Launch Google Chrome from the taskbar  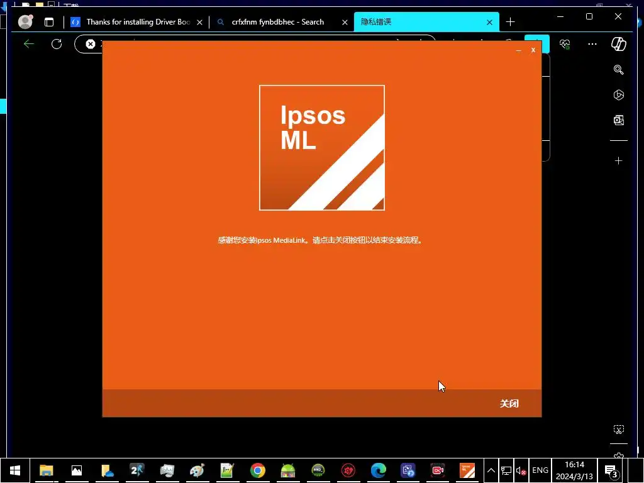tap(258, 470)
